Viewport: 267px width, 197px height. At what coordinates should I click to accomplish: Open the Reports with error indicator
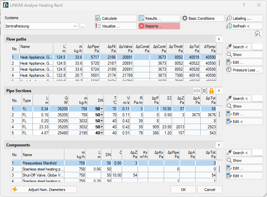coord(159,26)
